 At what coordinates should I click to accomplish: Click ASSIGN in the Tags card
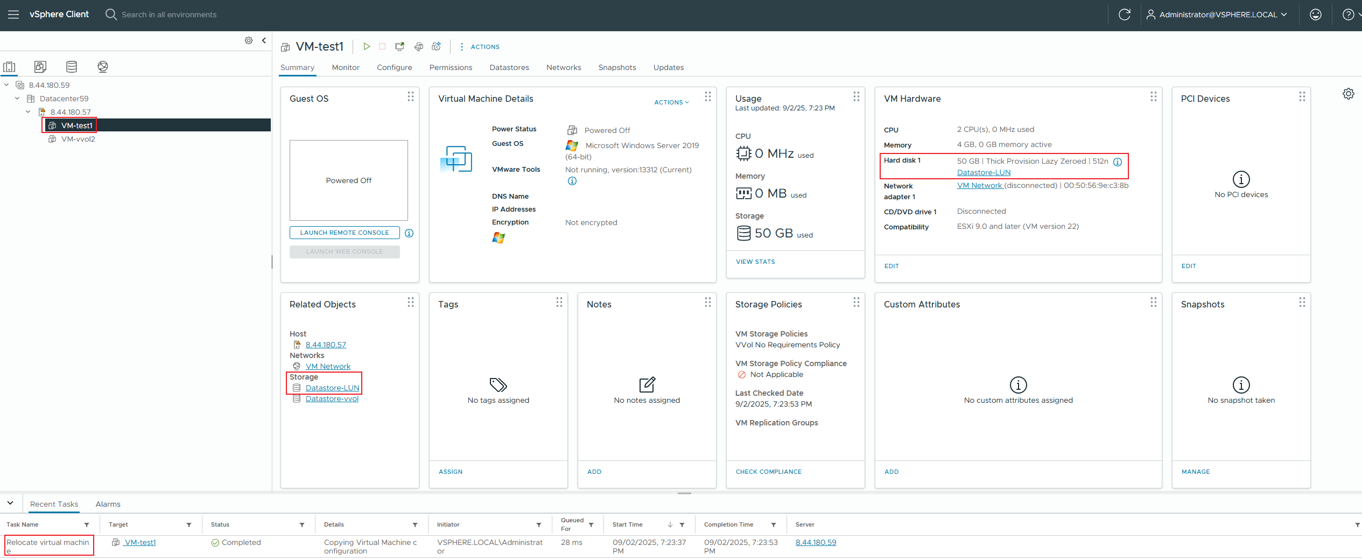click(x=451, y=472)
